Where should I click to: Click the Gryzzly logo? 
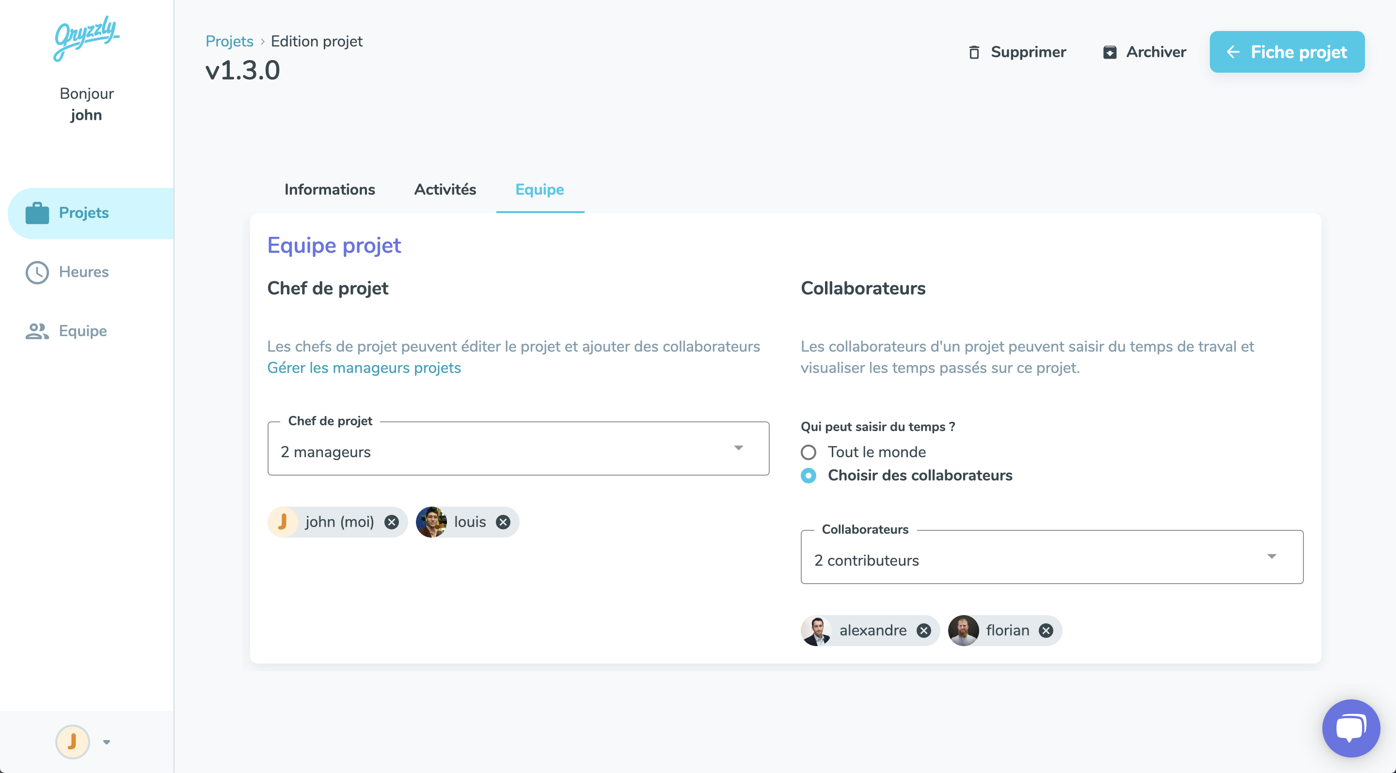87,38
